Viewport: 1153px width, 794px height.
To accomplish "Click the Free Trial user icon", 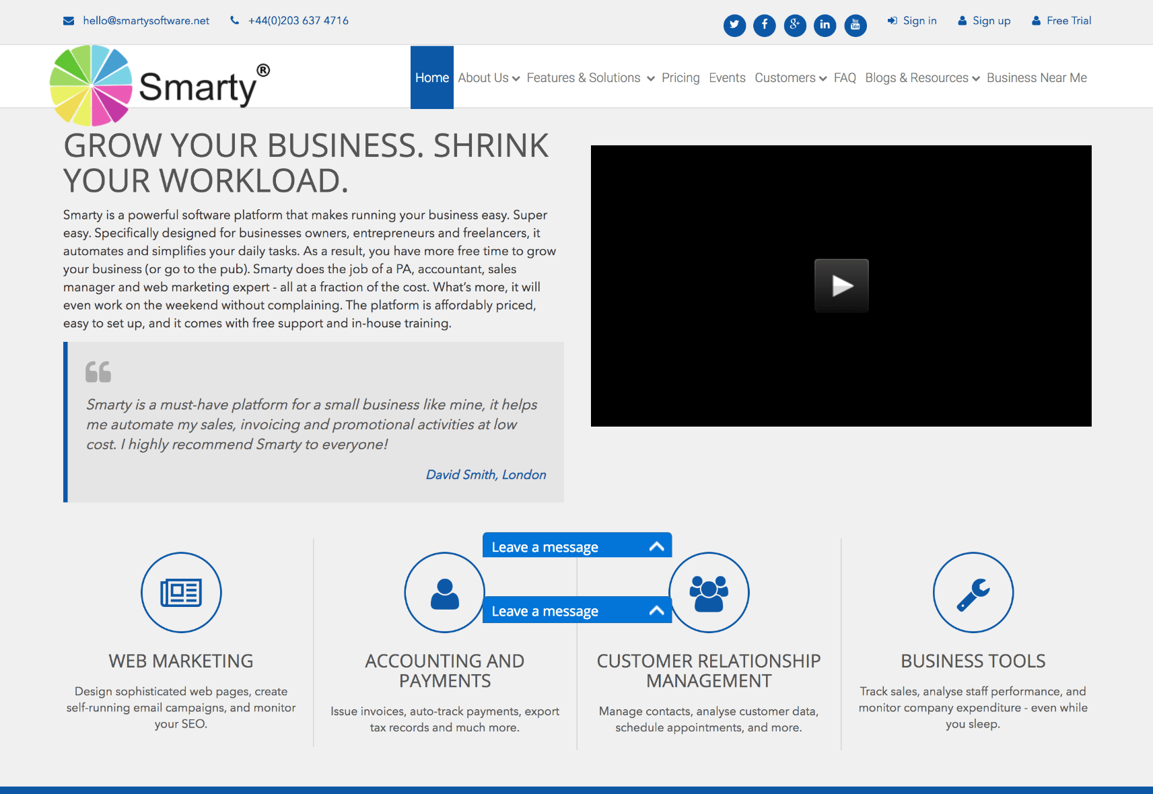I will [1037, 21].
